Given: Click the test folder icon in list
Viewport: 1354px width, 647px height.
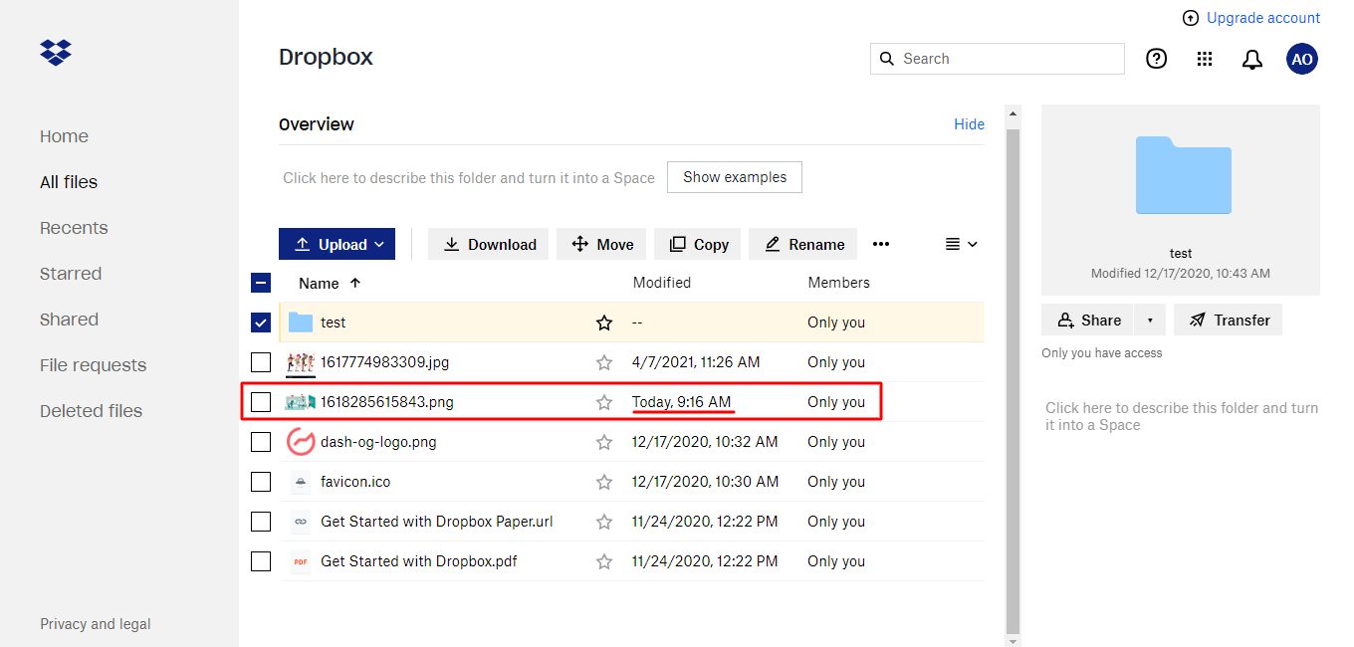Looking at the screenshot, I should click(x=301, y=323).
